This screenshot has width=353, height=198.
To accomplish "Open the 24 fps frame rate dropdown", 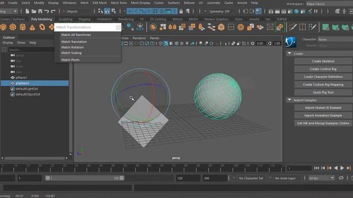I will coord(322,178).
